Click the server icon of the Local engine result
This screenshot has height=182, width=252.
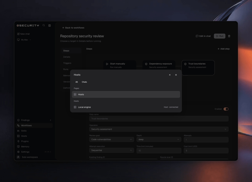click(75, 107)
